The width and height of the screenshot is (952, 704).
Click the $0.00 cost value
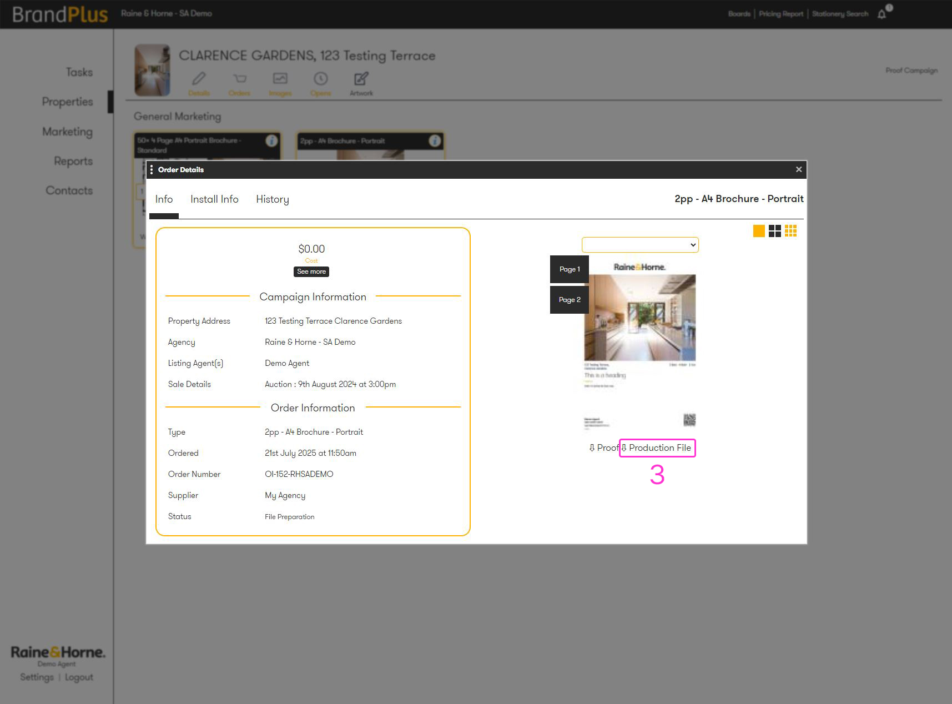coord(311,249)
